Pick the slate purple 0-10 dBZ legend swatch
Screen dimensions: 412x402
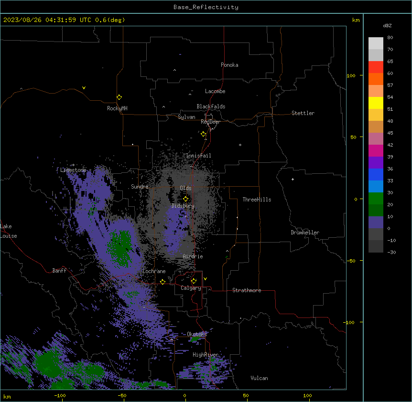click(376, 222)
